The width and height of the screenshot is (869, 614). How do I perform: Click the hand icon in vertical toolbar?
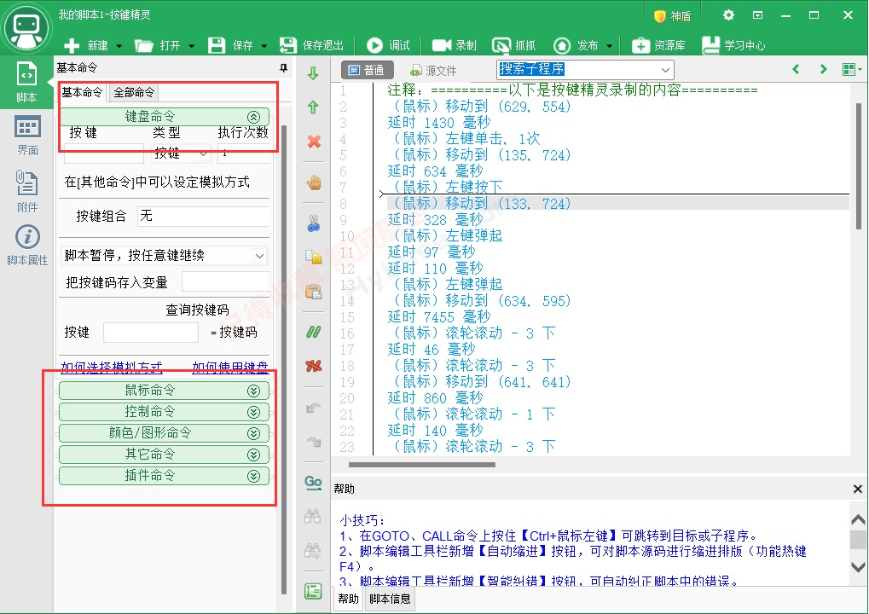click(314, 182)
